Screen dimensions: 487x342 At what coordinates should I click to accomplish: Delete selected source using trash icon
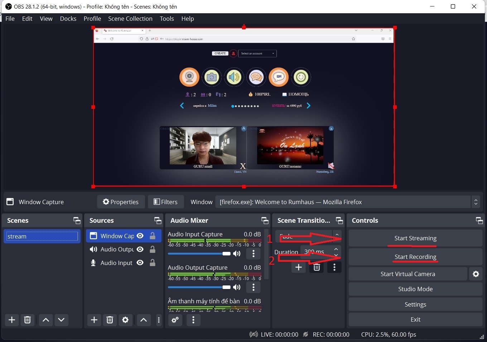(110, 320)
